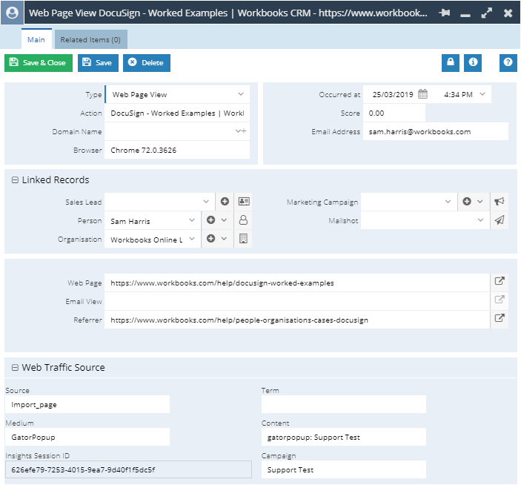Collapse the Web Traffic Source section
The width and height of the screenshot is (521, 485).
tap(15, 368)
